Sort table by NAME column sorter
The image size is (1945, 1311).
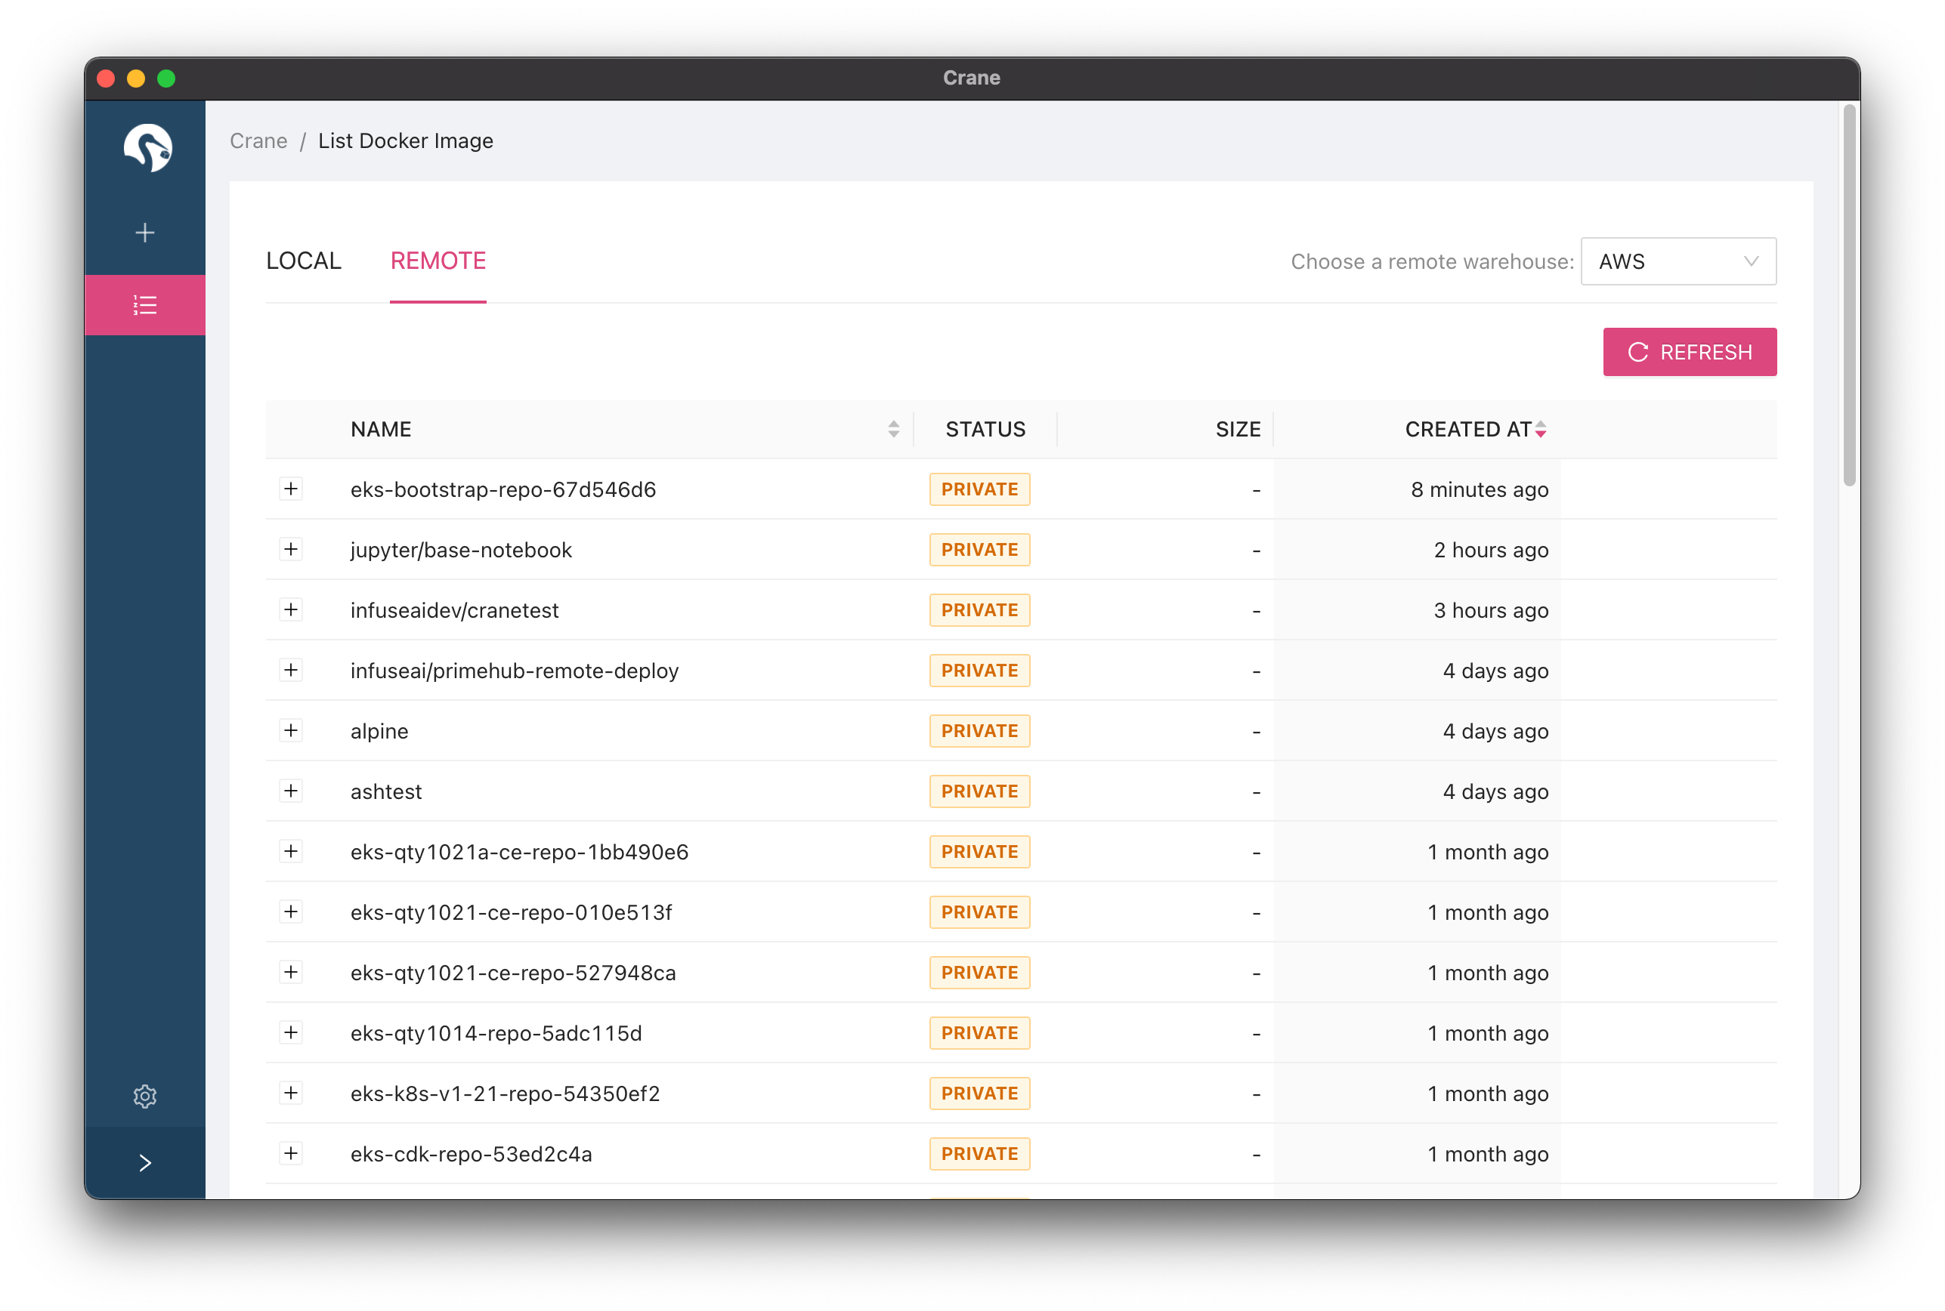click(893, 429)
